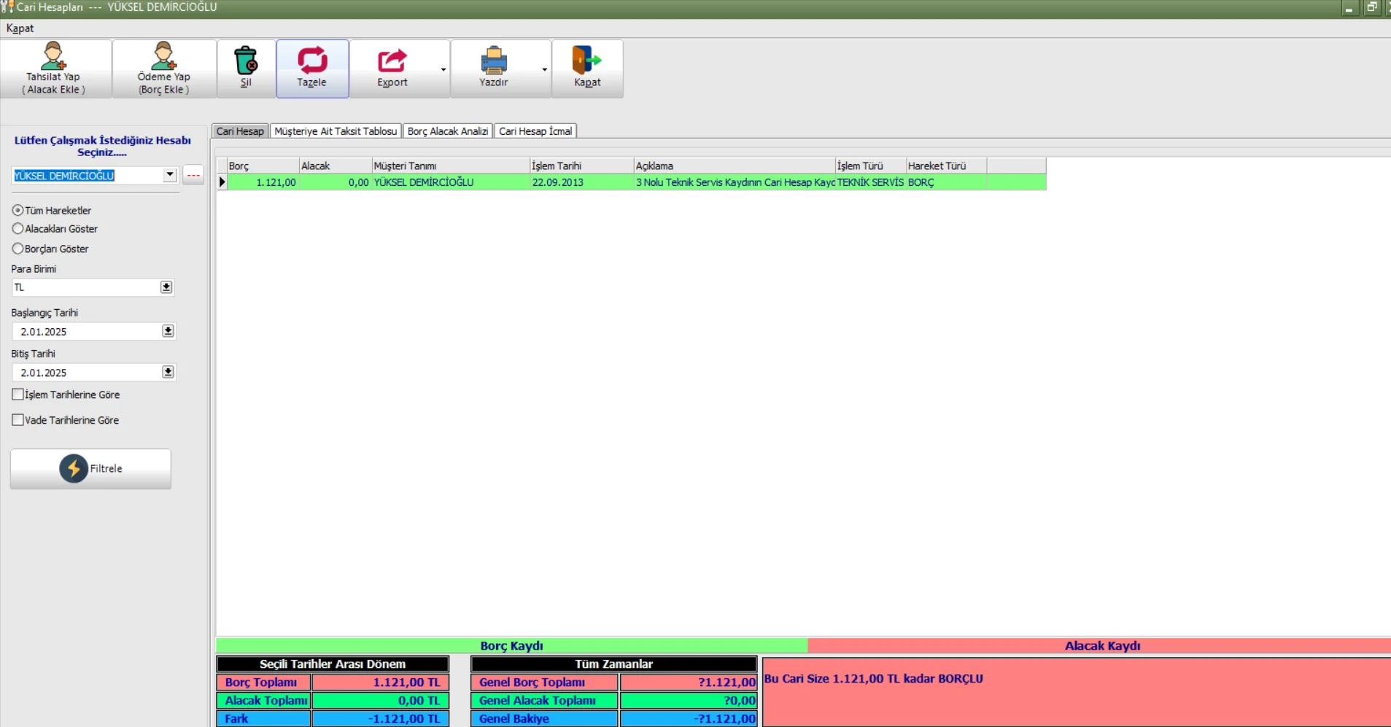This screenshot has width=1391, height=727.
Task: Select the Borçları Göster radio button
Action: [18, 249]
